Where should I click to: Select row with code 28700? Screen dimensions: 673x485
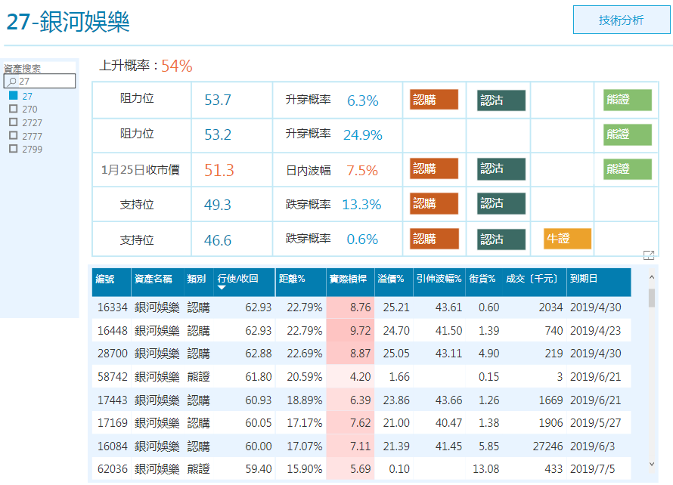point(361,354)
